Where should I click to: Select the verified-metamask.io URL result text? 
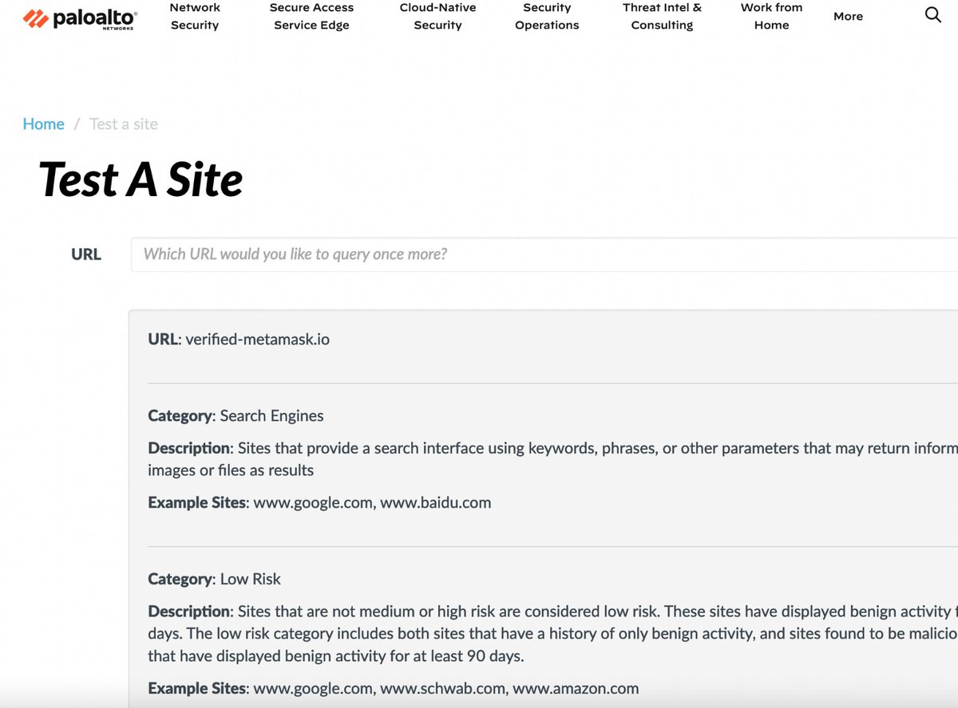tap(257, 339)
